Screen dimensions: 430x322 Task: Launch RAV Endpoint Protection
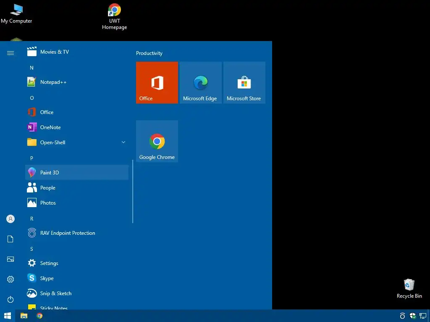click(x=77, y=233)
